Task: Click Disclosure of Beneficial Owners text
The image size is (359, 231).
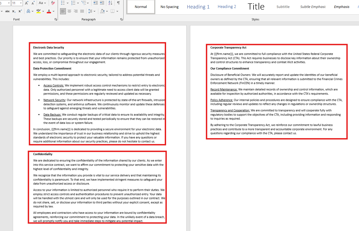Action: [231, 75]
